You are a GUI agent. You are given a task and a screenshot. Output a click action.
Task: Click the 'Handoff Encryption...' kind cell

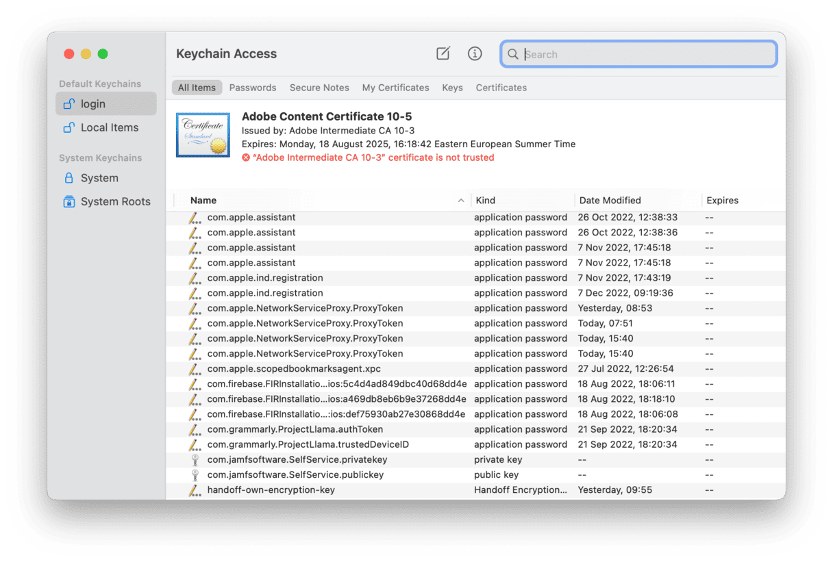(521, 490)
